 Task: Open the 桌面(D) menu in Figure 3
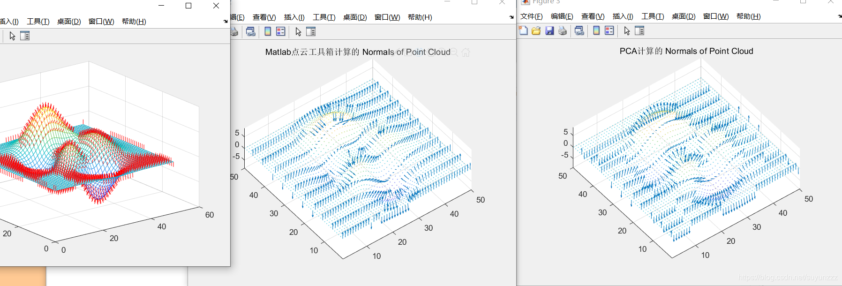coord(684,16)
